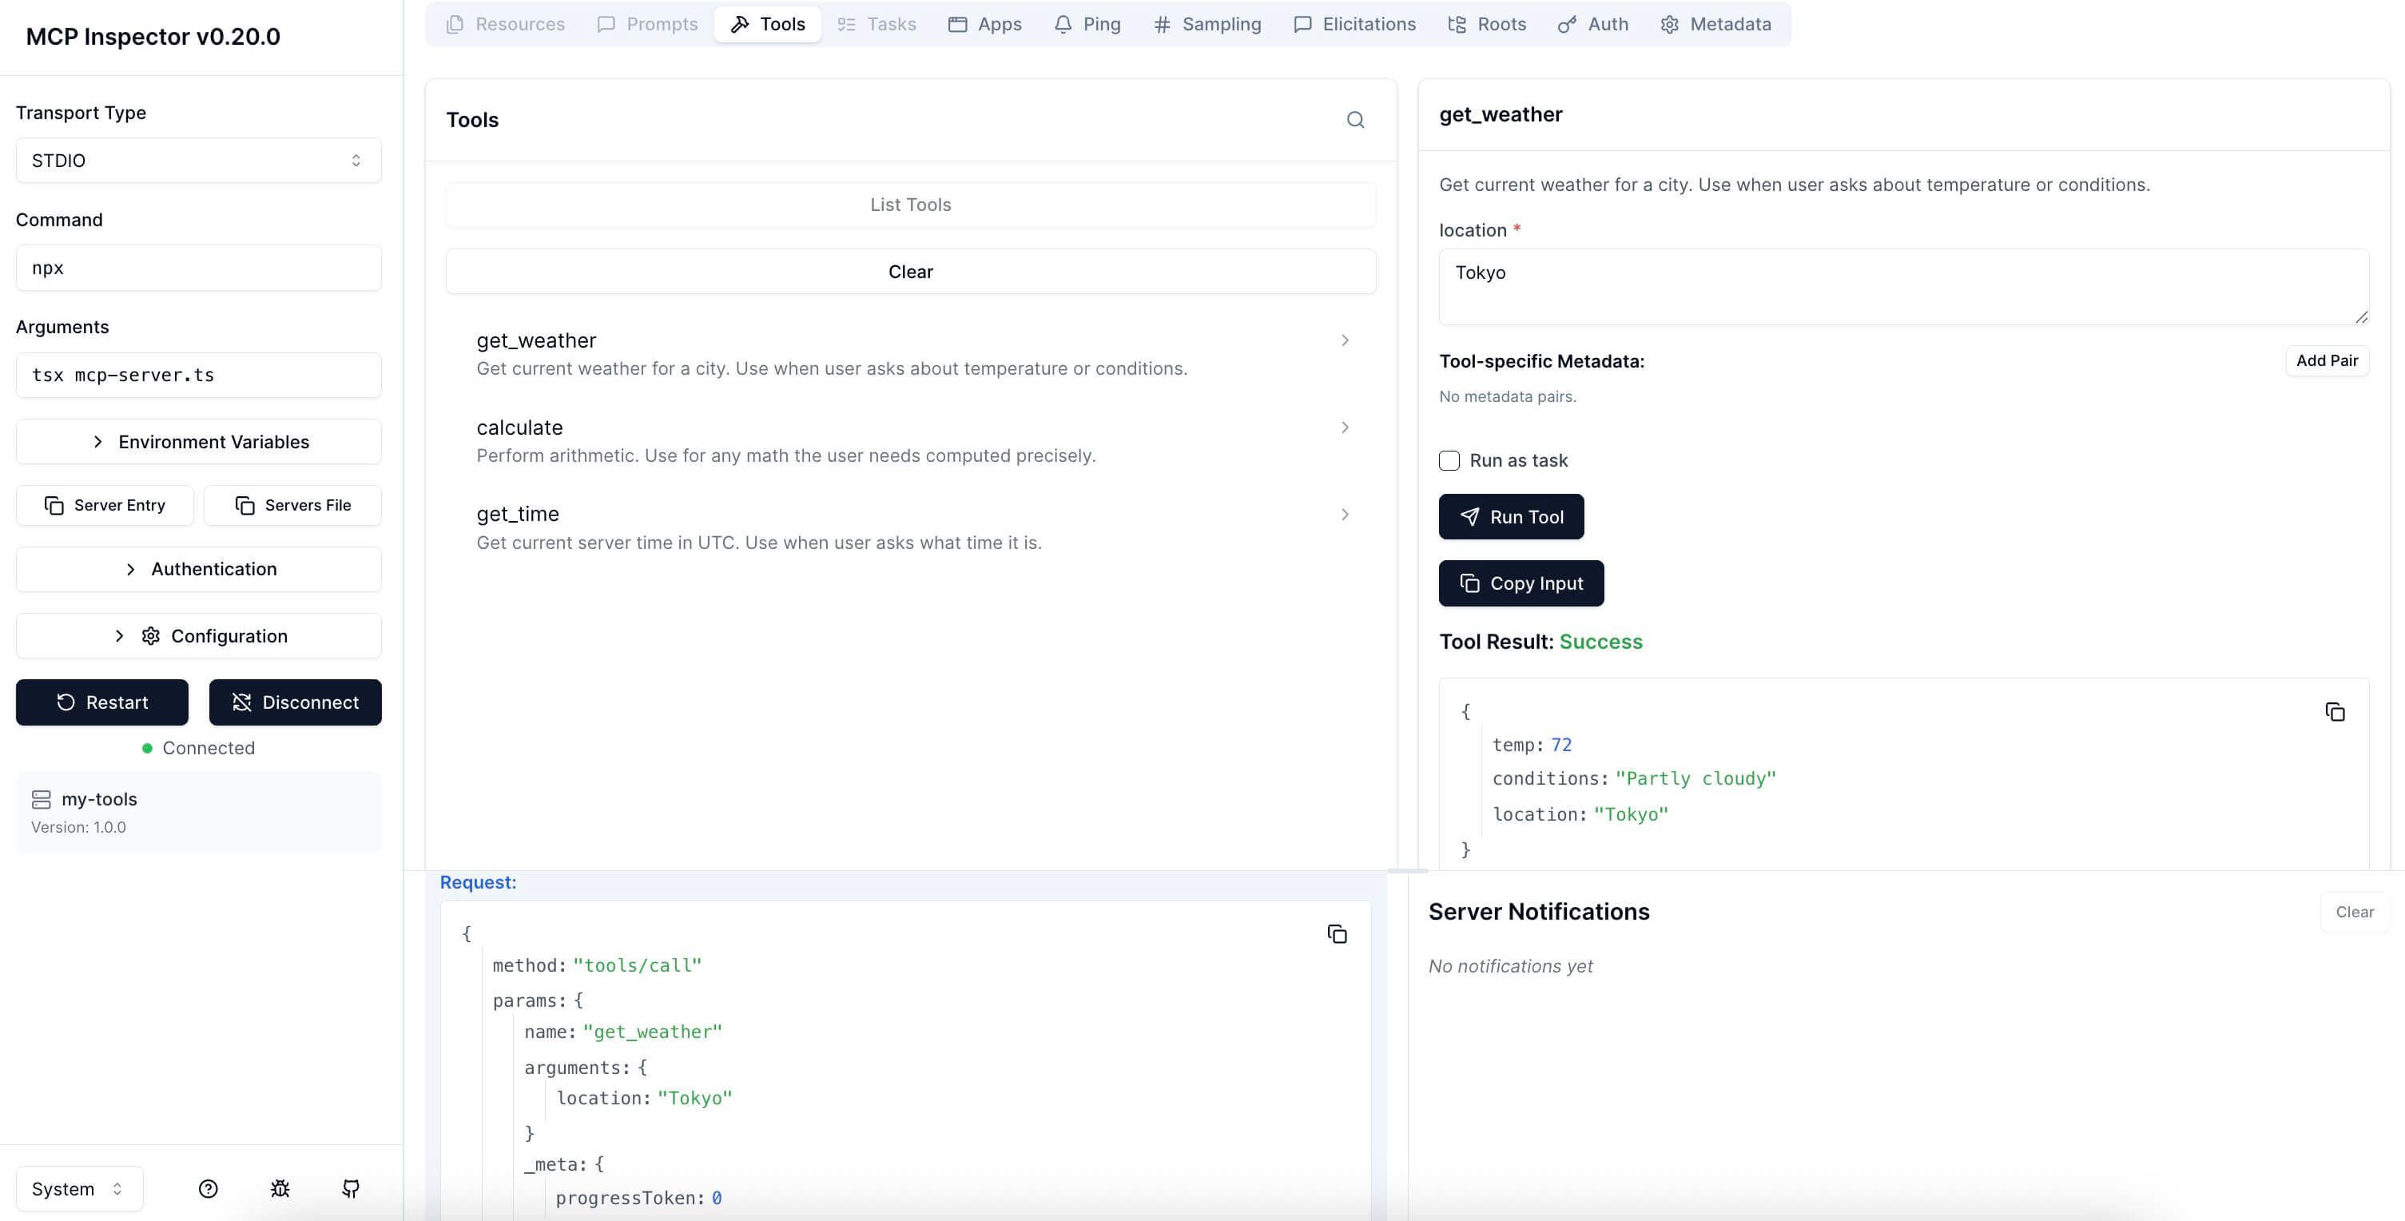Click the search icon in Tools panel

point(1354,120)
